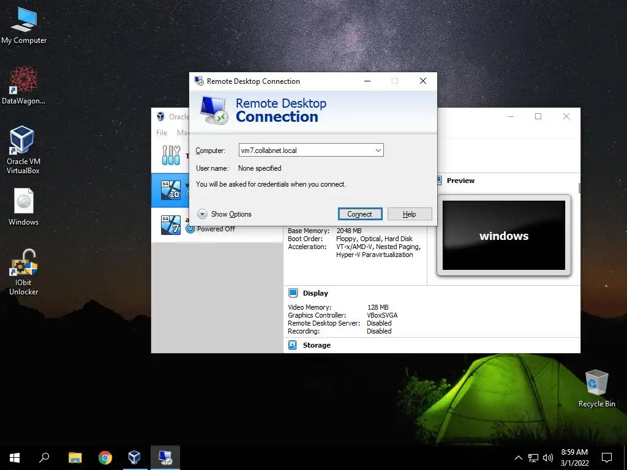Click the Preview header in VirtualBox
Image resolution: width=627 pixels, height=470 pixels.
(460, 181)
